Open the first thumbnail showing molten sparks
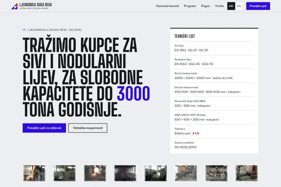Image resolution: width=281 pixels, height=187 pixels. [34, 173]
